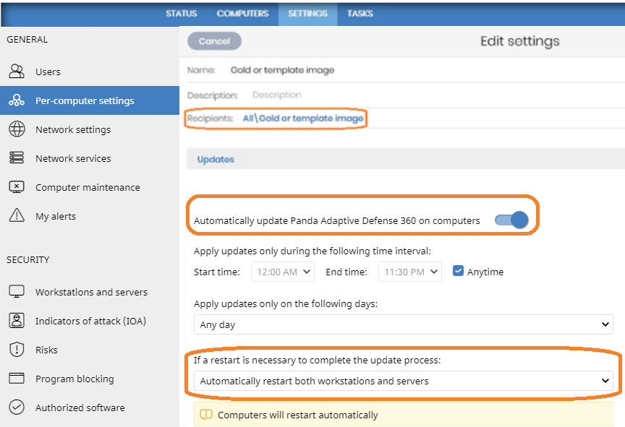625x427 pixels.
Task: Click the Workstations and servers monitor icon
Action: tap(17, 292)
